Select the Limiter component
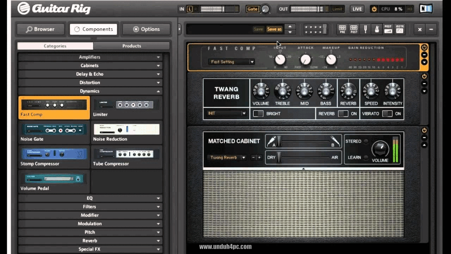Viewport: 451px width, 254px height. 126,108
